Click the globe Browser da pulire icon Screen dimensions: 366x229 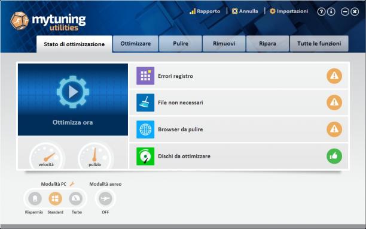click(145, 129)
